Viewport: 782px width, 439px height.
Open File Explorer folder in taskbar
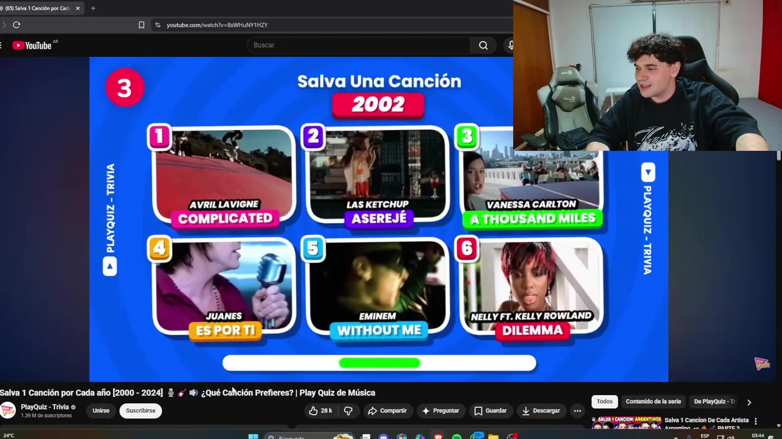493,437
